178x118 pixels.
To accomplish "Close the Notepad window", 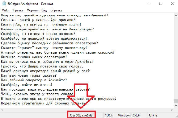I will (172, 4).
